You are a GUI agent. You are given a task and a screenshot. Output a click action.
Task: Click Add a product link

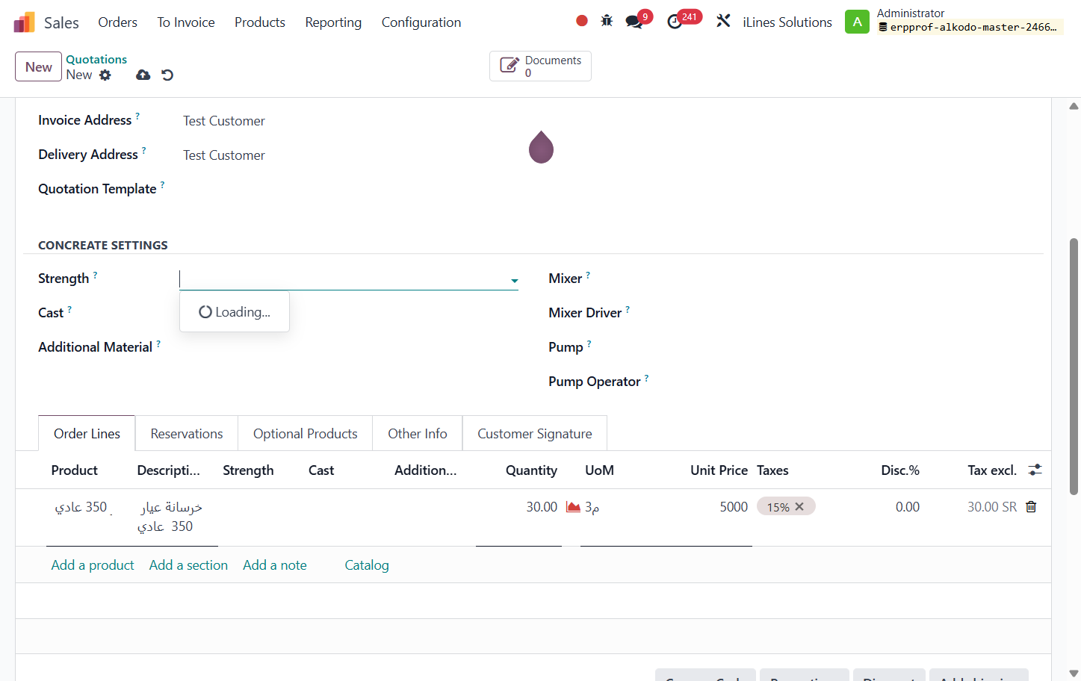(x=93, y=565)
